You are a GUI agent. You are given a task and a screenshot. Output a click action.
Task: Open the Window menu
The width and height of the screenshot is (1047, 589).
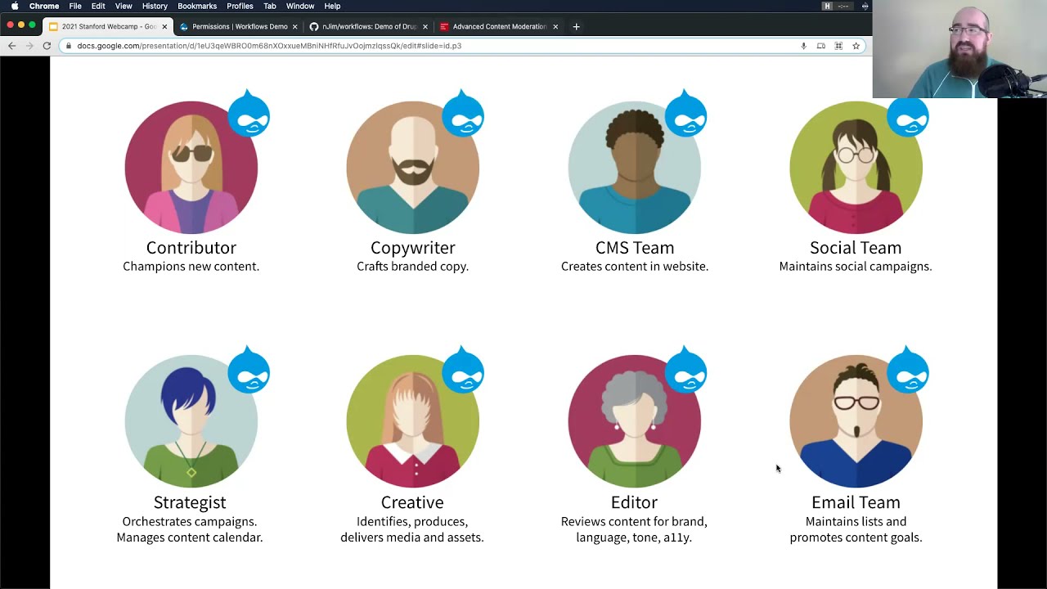300,6
